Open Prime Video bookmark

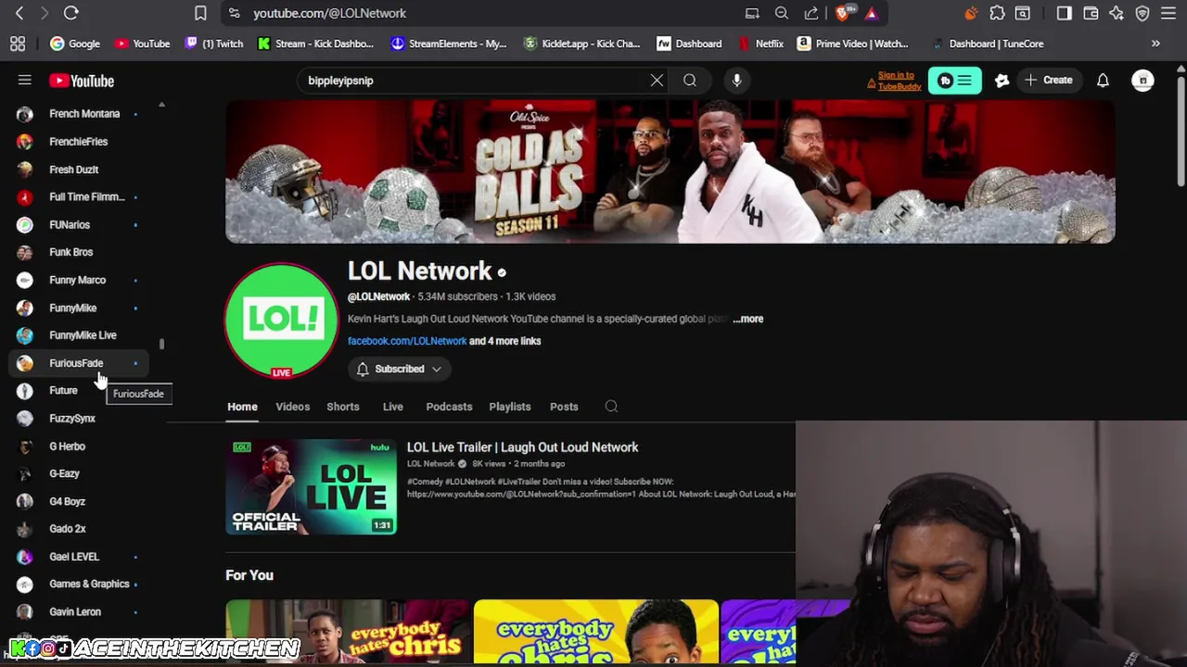point(853,44)
